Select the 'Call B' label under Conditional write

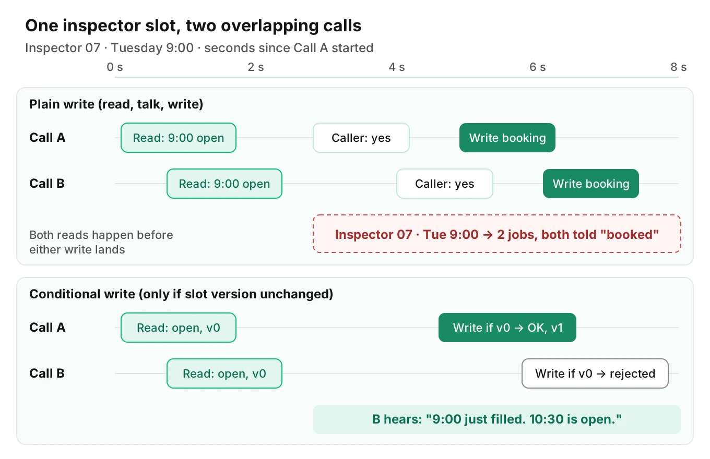point(47,373)
